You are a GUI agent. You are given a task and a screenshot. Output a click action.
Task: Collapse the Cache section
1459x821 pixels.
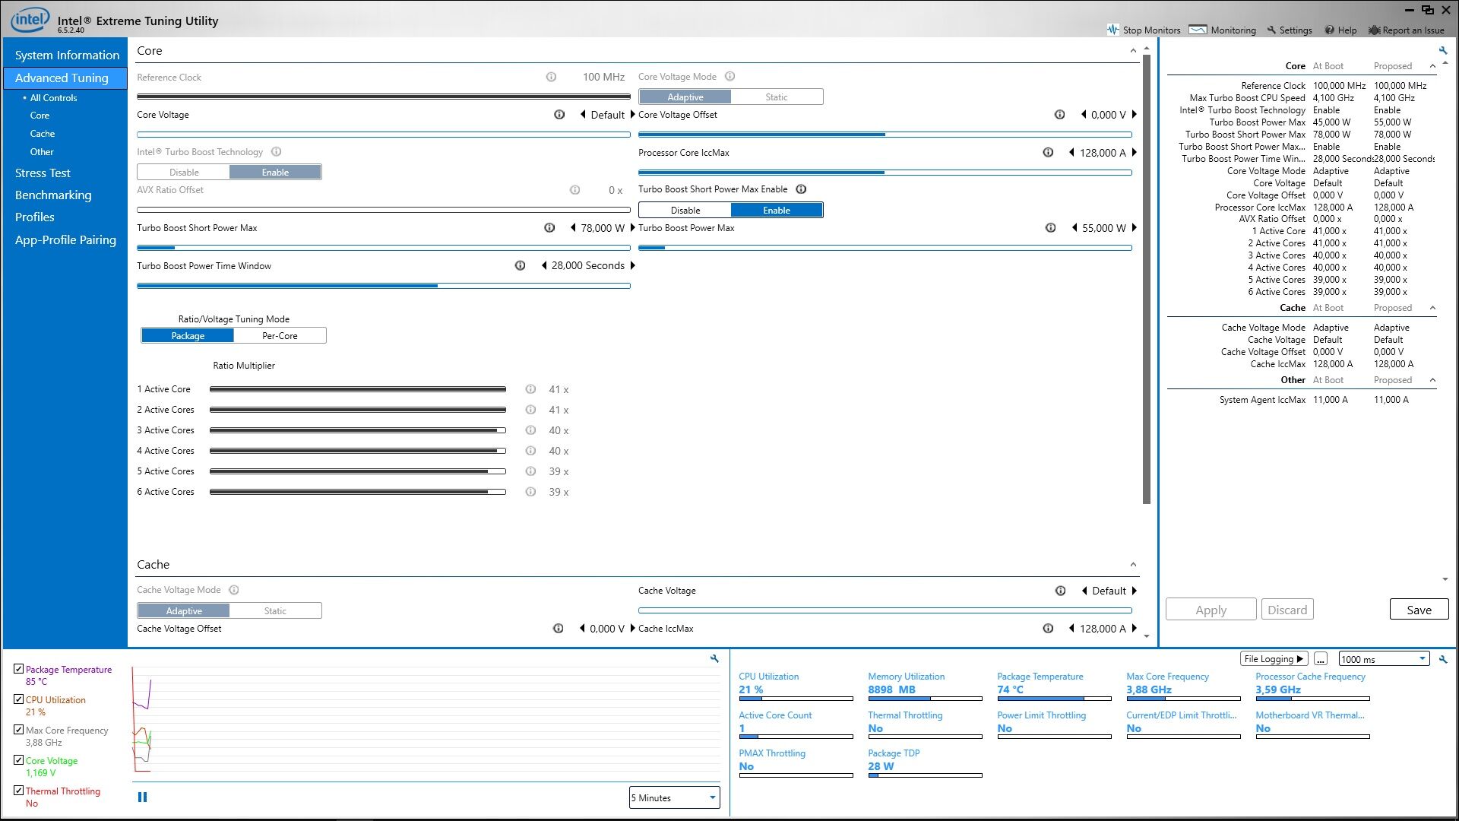pyautogui.click(x=1133, y=565)
